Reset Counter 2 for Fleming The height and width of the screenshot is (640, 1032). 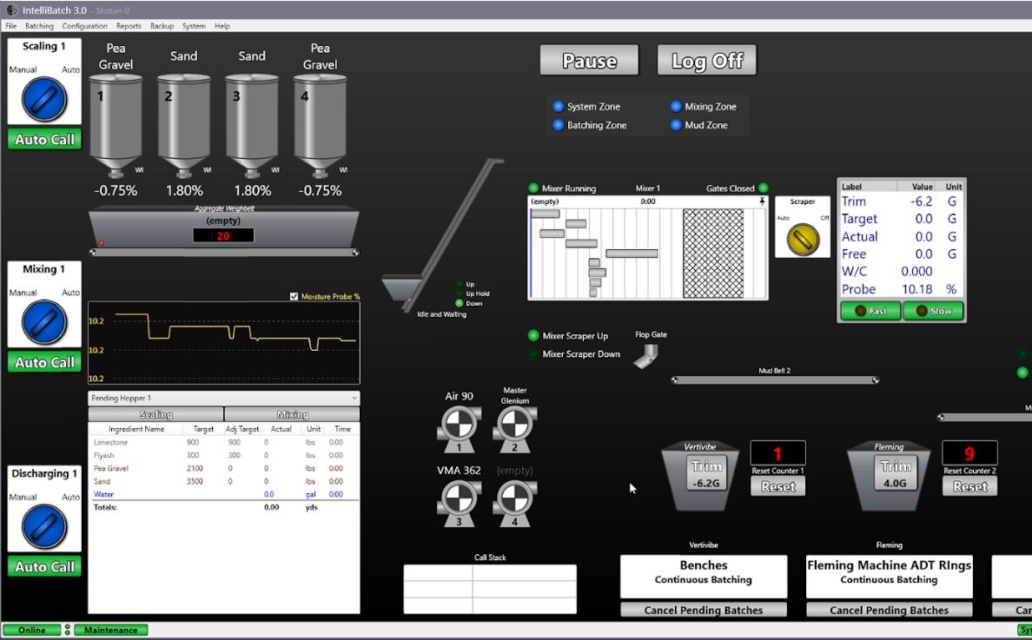970,487
